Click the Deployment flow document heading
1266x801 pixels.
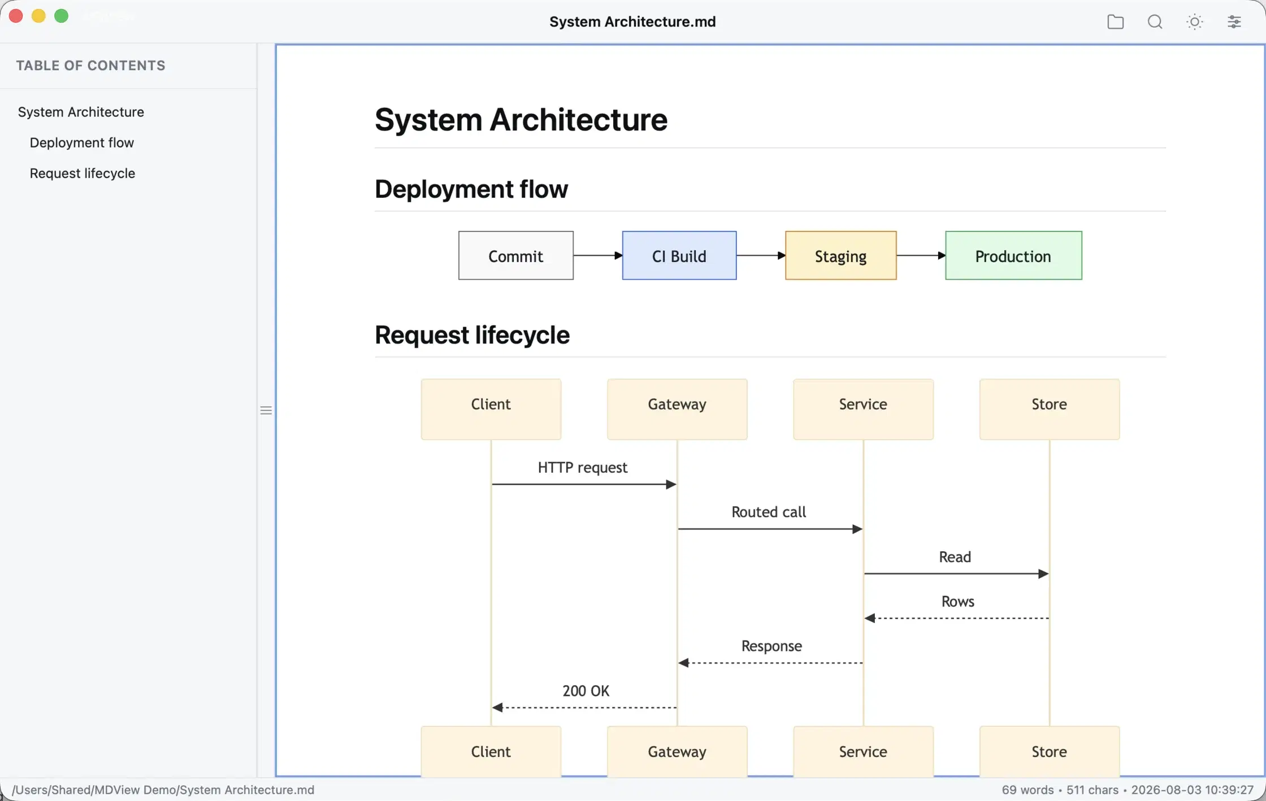(471, 189)
